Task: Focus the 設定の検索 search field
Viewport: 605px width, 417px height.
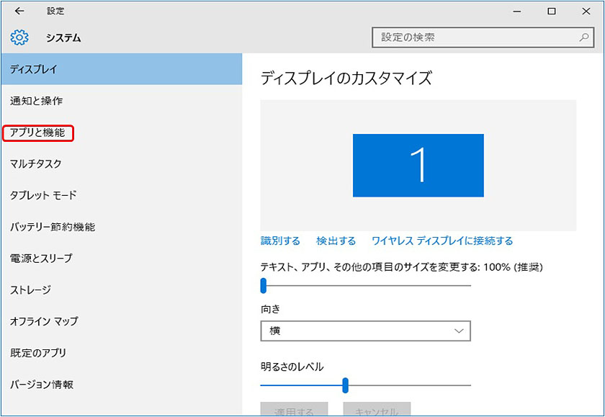Action: click(483, 37)
